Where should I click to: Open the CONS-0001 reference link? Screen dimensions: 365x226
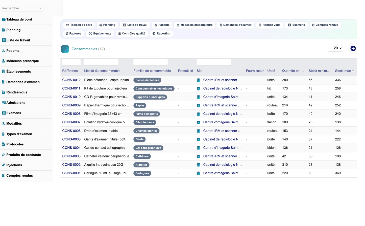pyautogui.click(x=71, y=173)
